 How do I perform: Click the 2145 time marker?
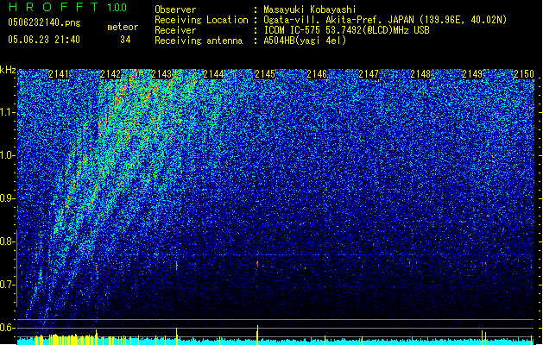click(265, 74)
